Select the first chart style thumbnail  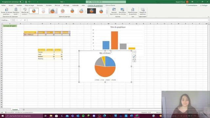click(34, 11)
